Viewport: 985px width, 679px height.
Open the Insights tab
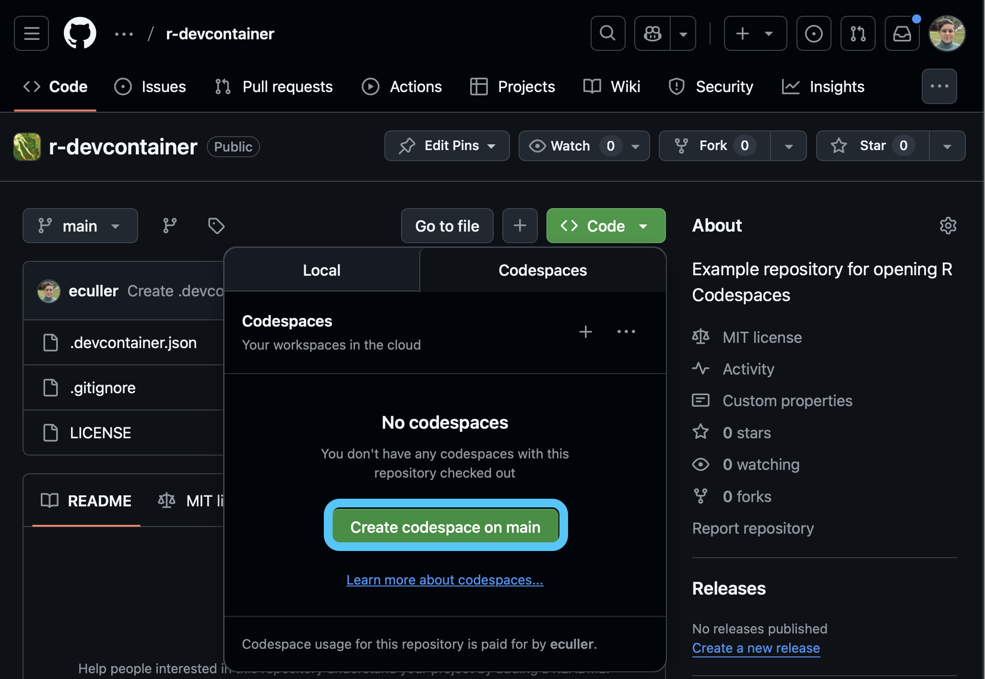point(823,87)
